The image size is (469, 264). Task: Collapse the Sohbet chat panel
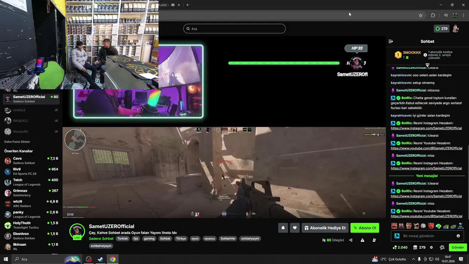tap(391, 41)
